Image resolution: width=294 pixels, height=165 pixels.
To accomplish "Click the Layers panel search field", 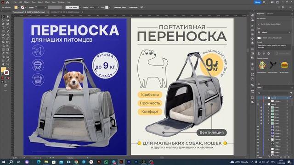I will [x=273, y=93].
